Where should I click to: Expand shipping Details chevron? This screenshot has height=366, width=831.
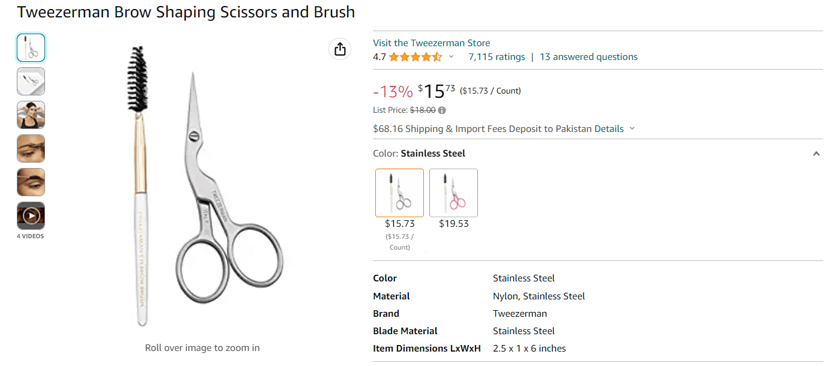(x=632, y=129)
